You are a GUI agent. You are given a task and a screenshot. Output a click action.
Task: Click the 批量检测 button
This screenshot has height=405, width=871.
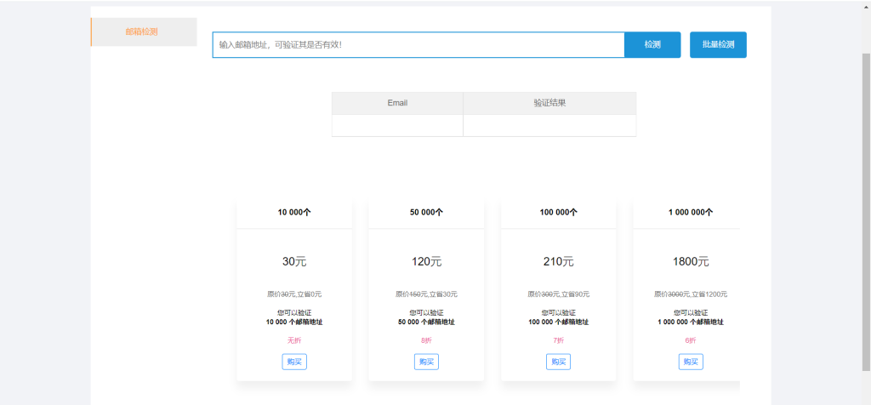click(x=718, y=44)
